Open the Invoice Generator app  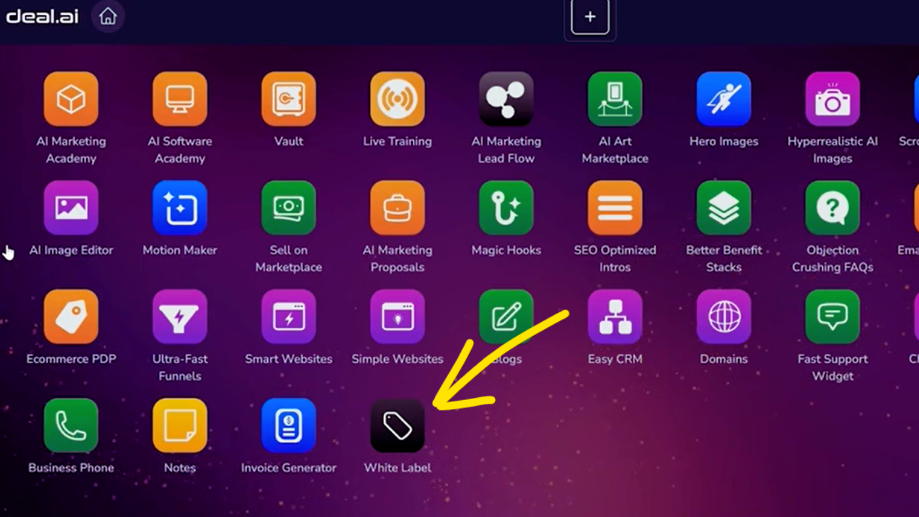click(289, 425)
